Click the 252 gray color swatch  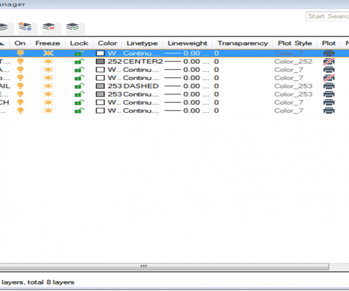click(100, 61)
